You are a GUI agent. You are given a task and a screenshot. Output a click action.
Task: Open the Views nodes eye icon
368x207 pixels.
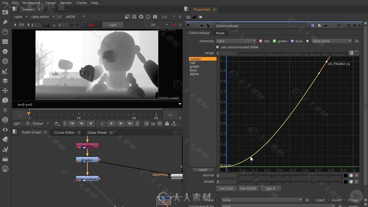[x=5, y=130]
